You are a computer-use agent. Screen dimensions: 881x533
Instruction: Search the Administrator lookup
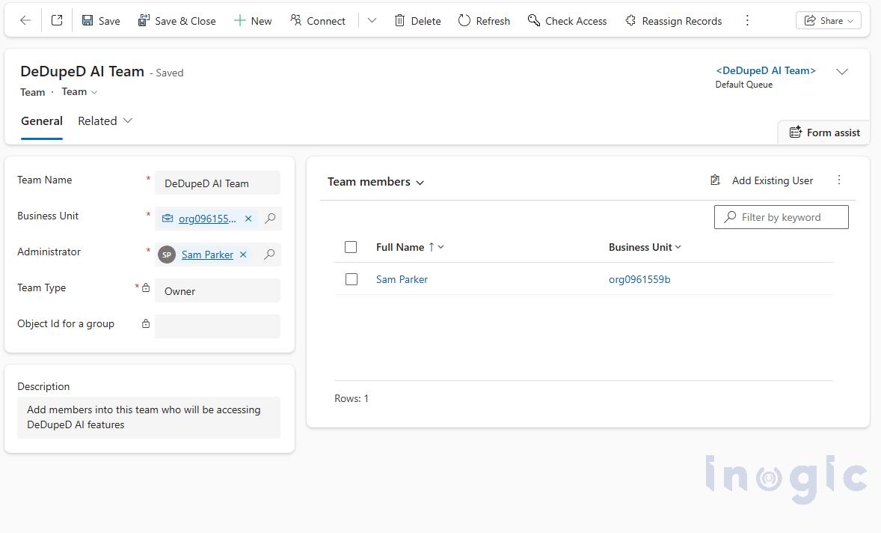pos(270,254)
